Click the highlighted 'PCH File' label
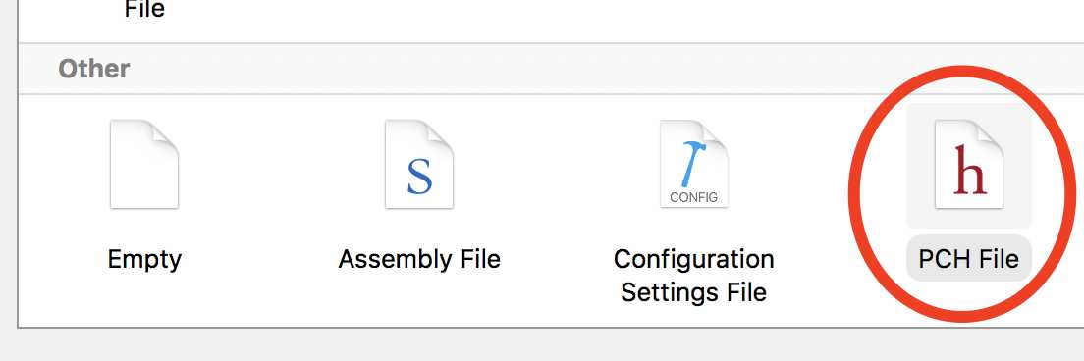The width and height of the screenshot is (1084, 361). click(968, 259)
